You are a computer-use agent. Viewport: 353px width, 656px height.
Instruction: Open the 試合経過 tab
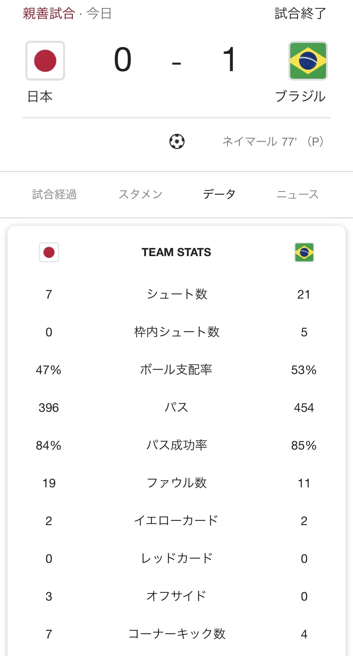(54, 194)
